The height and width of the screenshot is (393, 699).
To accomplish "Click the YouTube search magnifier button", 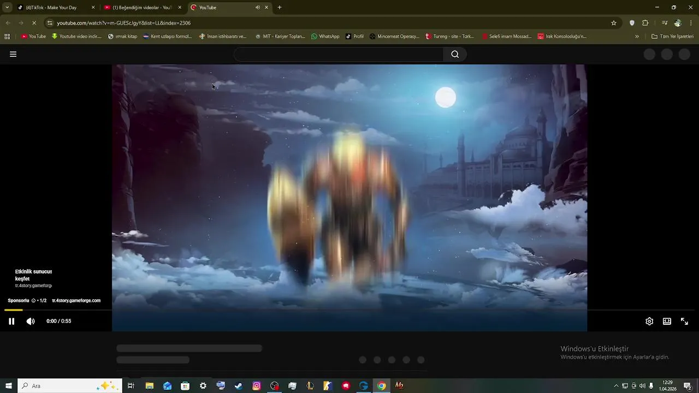I will pos(455,54).
